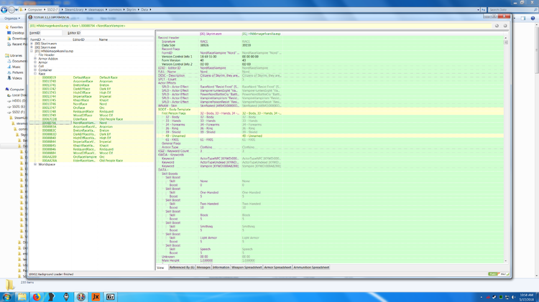Switch to the View tab
The width and height of the screenshot is (539, 302).
click(160, 268)
